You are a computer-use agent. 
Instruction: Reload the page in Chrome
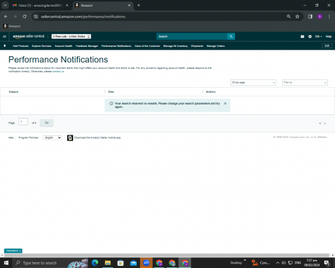click(x=25, y=17)
